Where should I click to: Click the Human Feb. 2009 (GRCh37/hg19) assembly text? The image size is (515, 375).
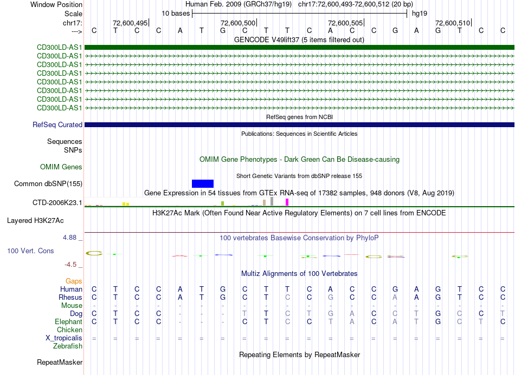239,4
